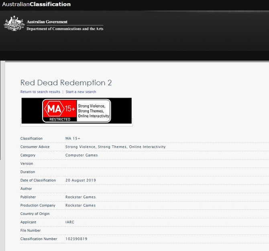269x251 pixels.
Task: Click the Production Company value Rockstar Games
Action: click(x=80, y=205)
